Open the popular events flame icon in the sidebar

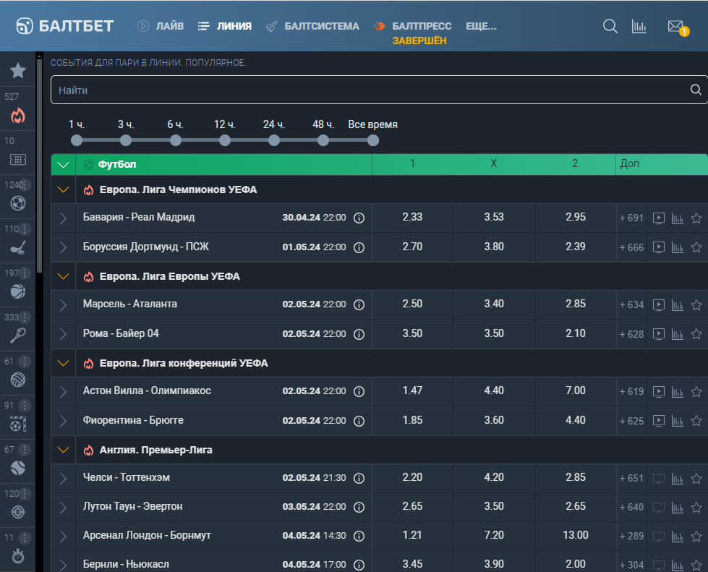click(18, 116)
